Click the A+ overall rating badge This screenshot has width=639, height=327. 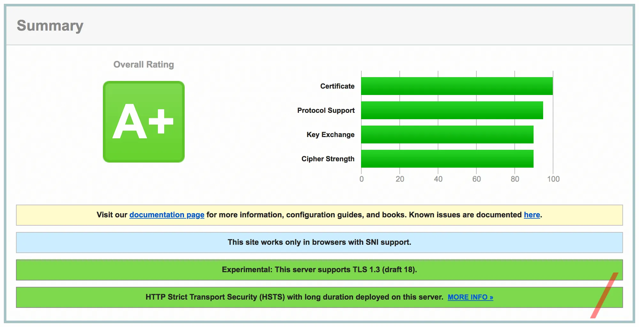143,121
